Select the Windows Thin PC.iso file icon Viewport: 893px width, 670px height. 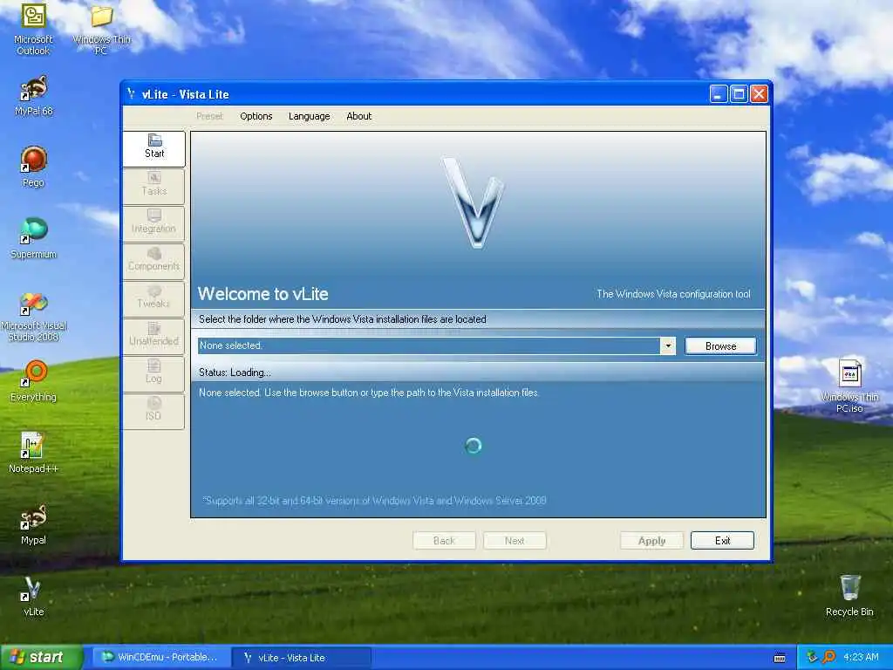pos(849,386)
